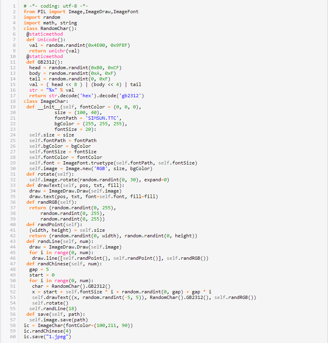Click 'range' on line 45
This screenshot has height=343, width=328.
coord(61,253)
